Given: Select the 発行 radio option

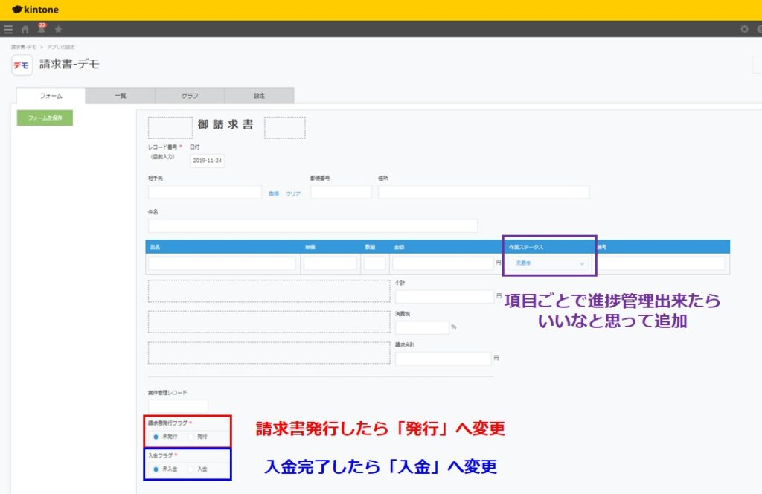Looking at the screenshot, I should pyautogui.click(x=191, y=437).
